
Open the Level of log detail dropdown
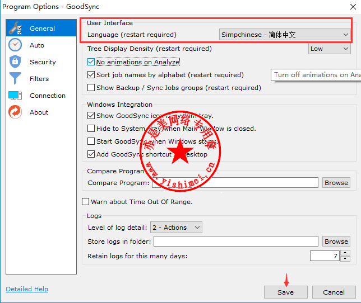click(x=176, y=227)
